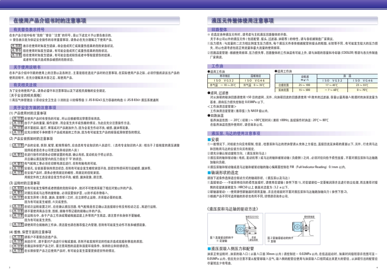Click the 危险 symbol in the 运转时 first item

coord(18,188)
